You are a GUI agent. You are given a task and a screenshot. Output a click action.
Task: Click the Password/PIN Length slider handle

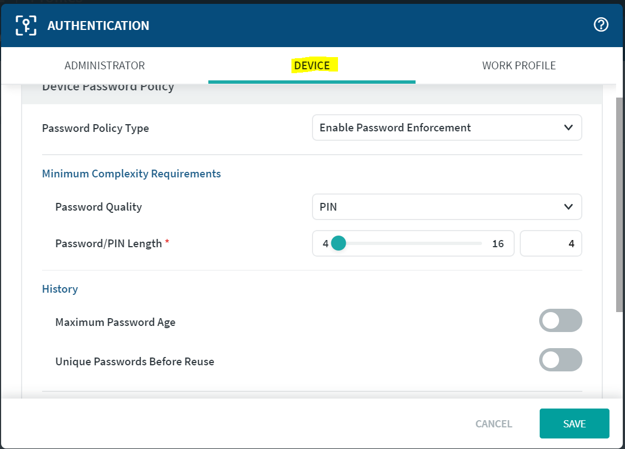coord(339,243)
